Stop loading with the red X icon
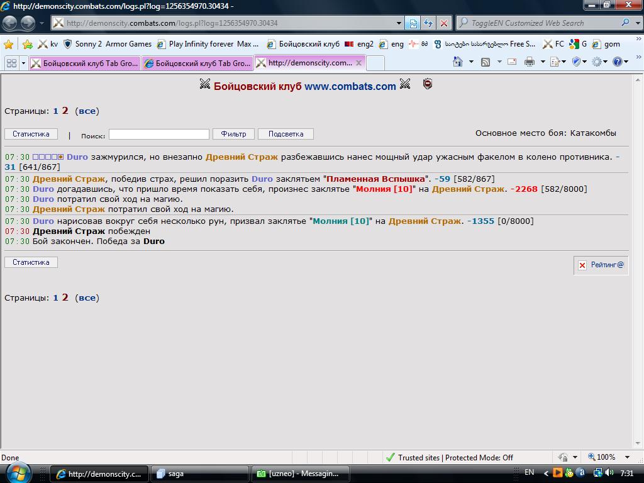 (x=444, y=23)
